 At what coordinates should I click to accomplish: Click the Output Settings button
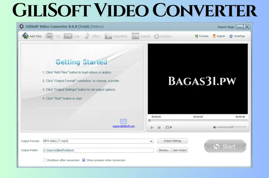point(173,141)
